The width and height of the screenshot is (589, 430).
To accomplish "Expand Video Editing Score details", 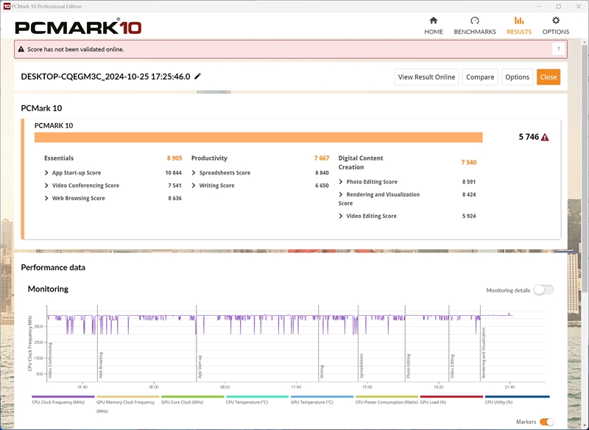I will (x=341, y=216).
